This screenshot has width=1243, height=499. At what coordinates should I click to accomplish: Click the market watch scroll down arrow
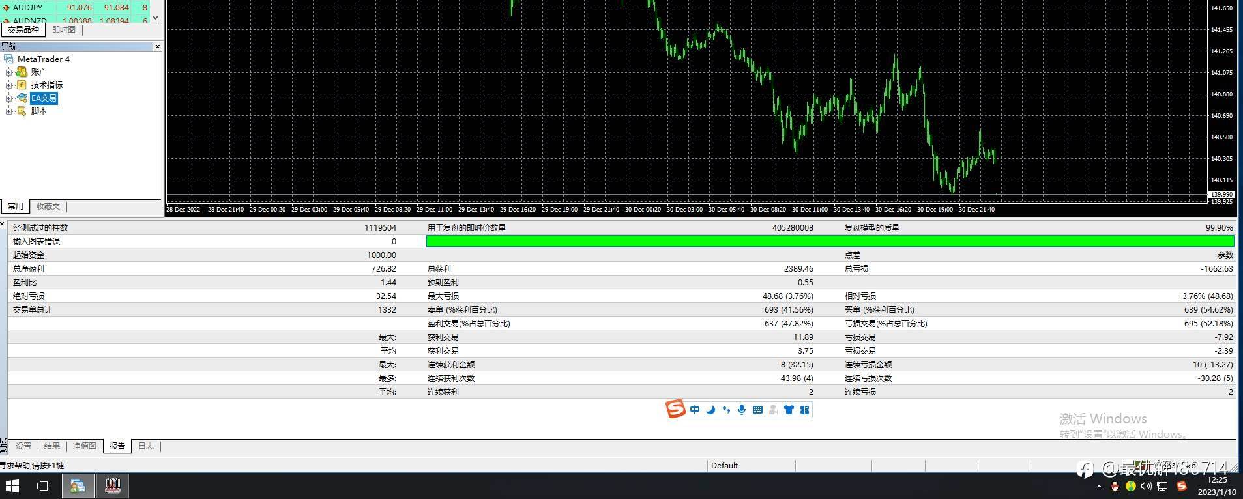(x=155, y=18)
